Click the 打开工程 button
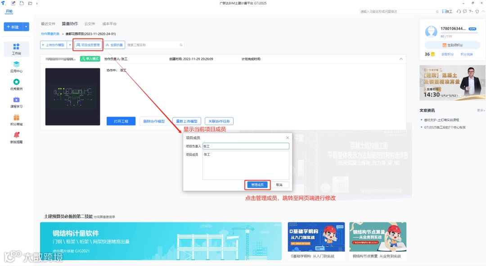The width and height of the screenshot is (486, 266). (121, 121)
